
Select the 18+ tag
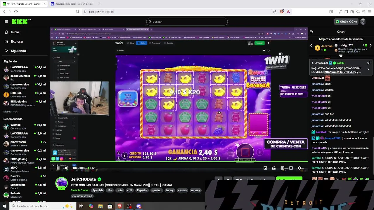(110, 190)
